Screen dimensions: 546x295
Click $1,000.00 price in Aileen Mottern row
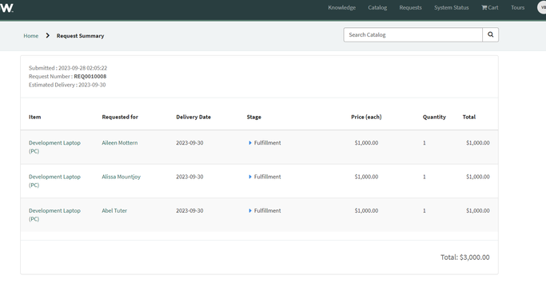coord(366,143)
